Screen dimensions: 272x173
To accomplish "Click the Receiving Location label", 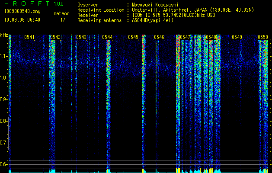I will coord(101,10).
